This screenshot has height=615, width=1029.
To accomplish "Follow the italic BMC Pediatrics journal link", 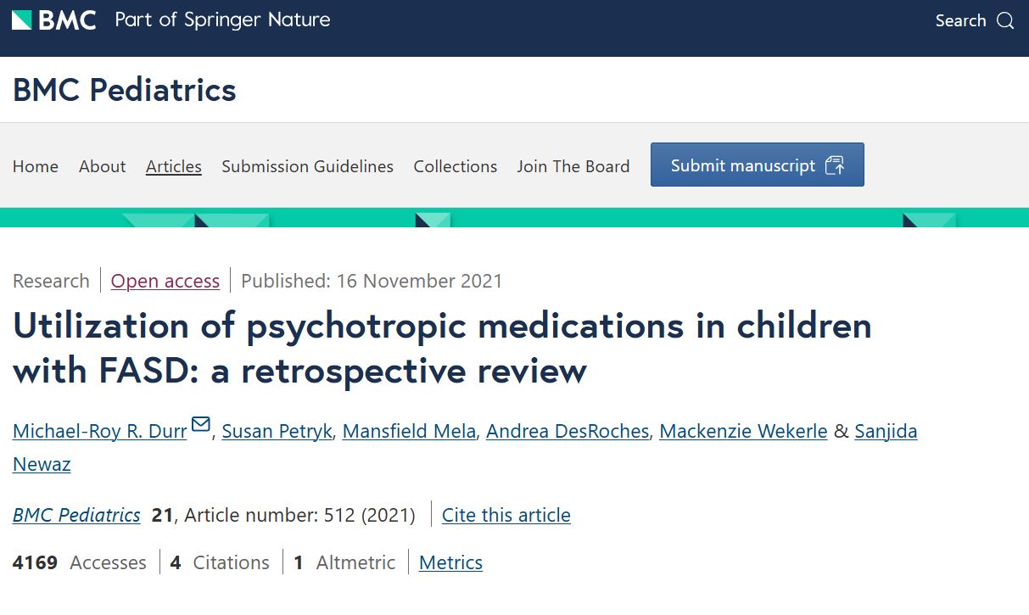I will pos(76,515).
